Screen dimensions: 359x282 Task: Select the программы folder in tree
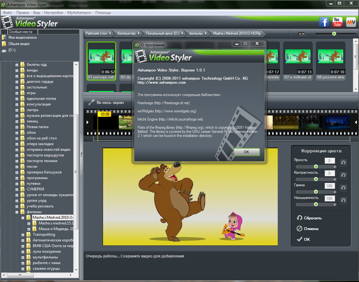[37, 178]
